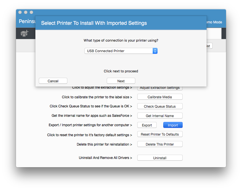Click 'factory default settings' label
This screenshot has width=242, height=190.
coord(90,135)
